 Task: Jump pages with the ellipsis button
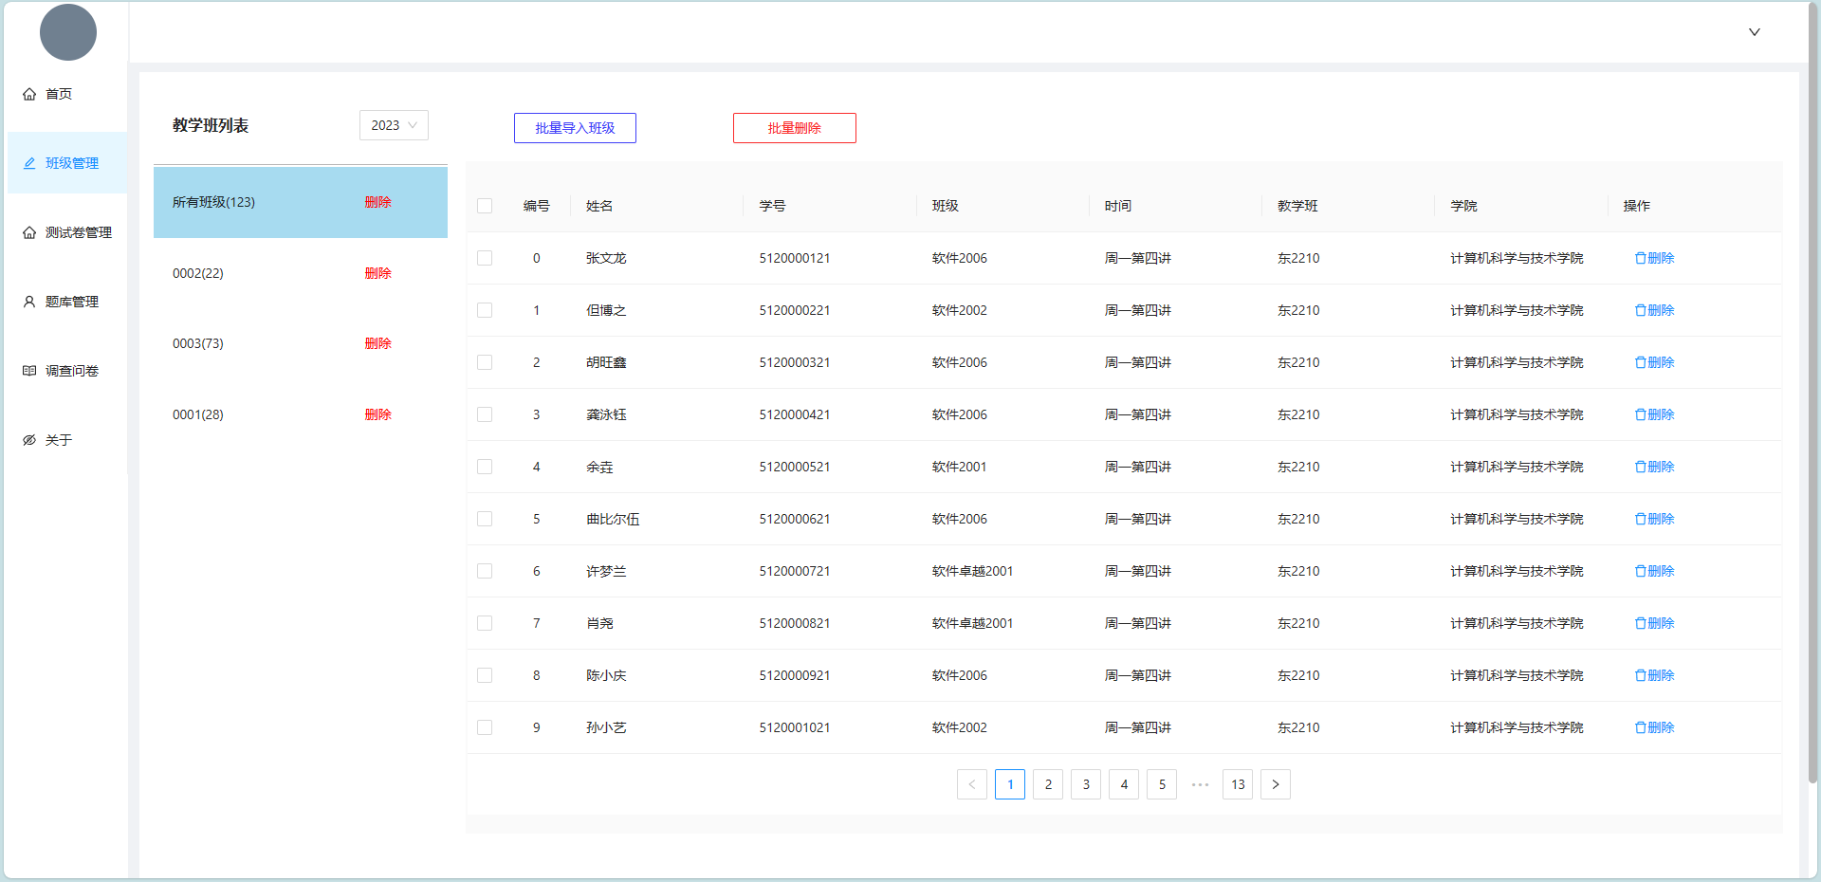tap(1200, 784)
